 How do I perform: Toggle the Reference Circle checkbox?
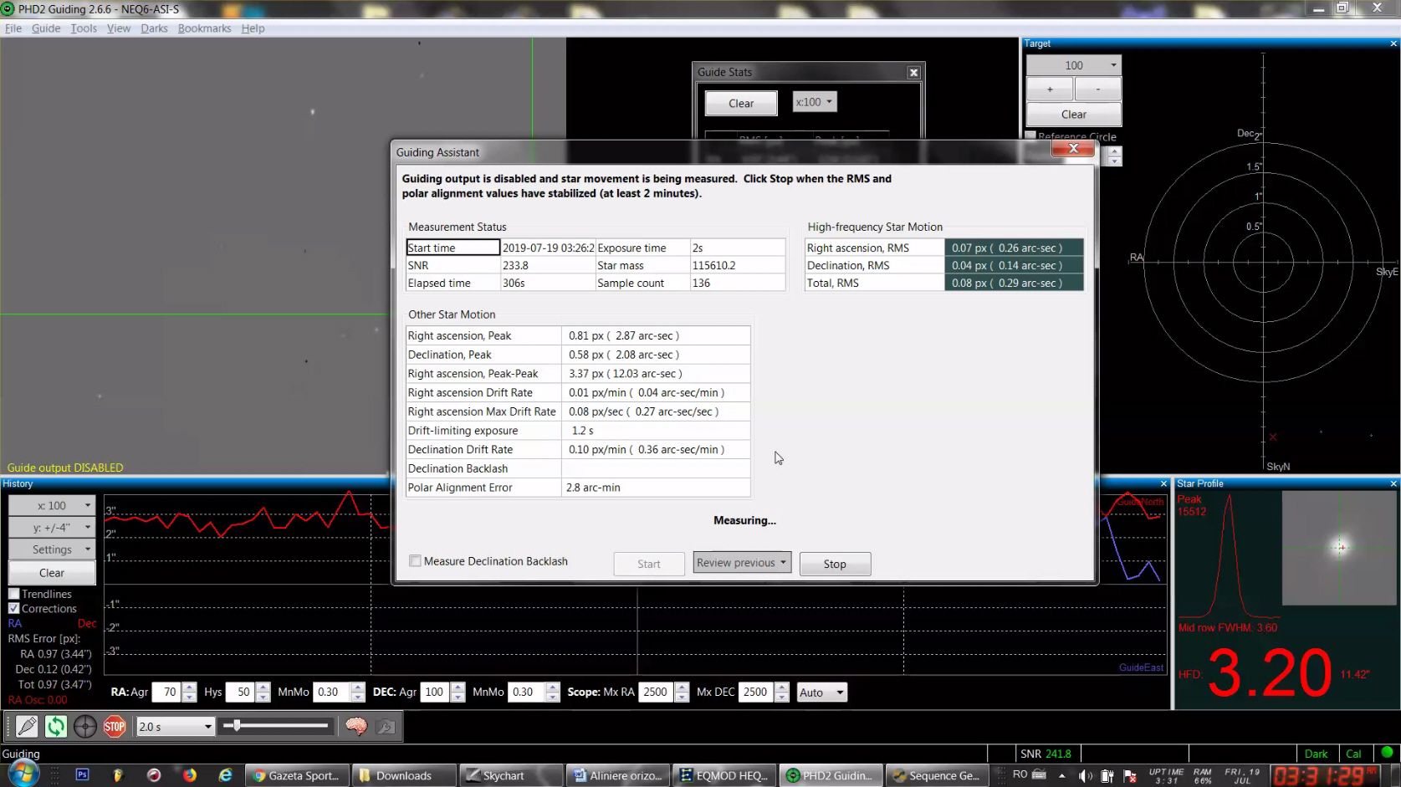(1031, 135)
